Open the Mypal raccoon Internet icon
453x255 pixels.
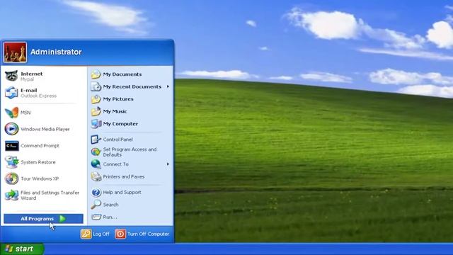click(x=11, y=76)
